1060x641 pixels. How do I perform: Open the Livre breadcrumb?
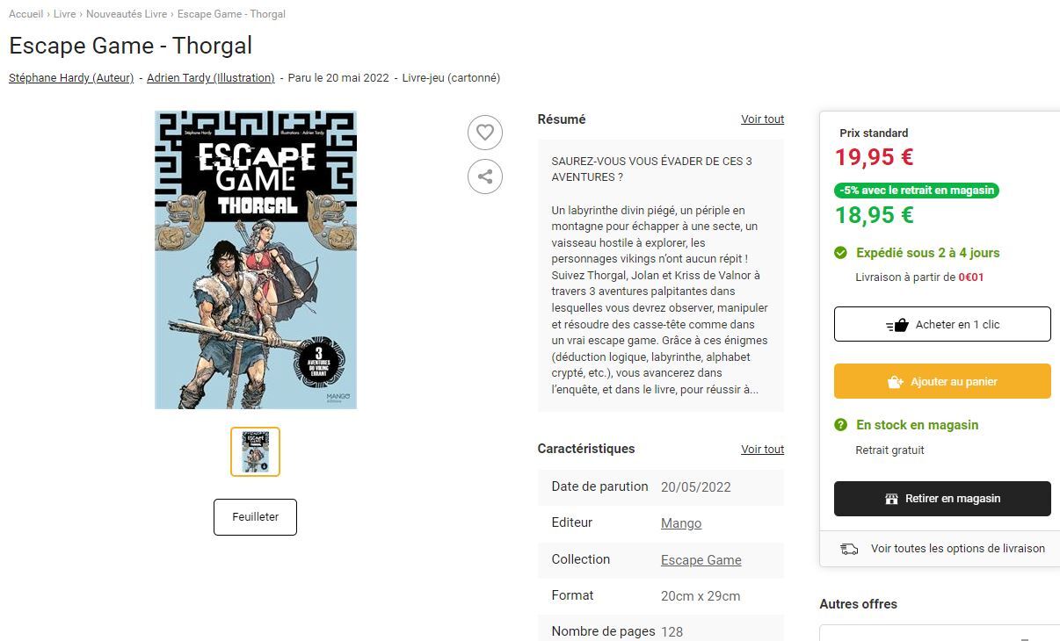[65, 14]
